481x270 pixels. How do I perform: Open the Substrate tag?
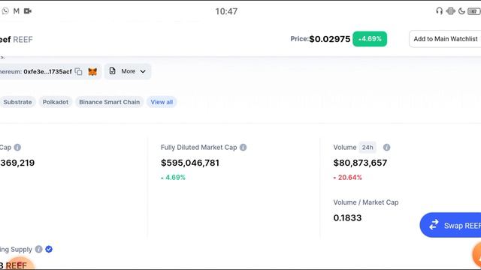click(17, 102)
